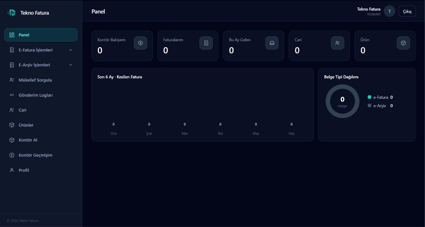The height and width of the screenshot is (227, 425).
Task: Click the E-Fatura İşlemleri document icon
Action: [12, 50]
